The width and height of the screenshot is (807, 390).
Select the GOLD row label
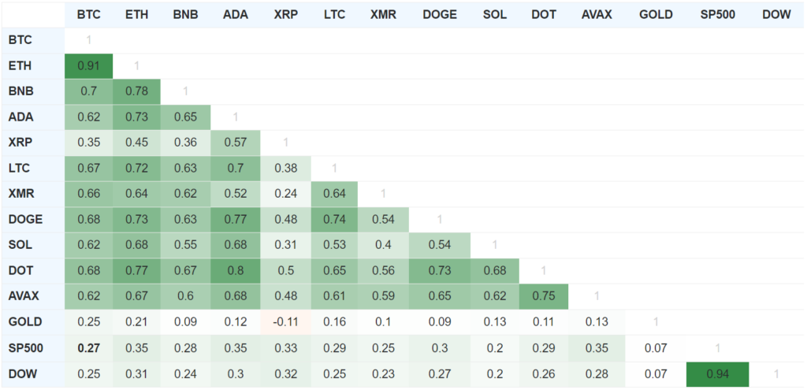coord(24,322)
